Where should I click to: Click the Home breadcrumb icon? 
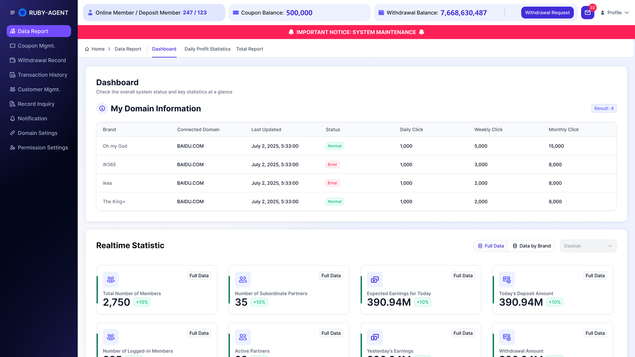click(x=87, y=49)
